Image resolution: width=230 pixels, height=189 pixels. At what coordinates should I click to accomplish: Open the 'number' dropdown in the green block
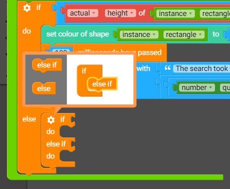tap(196, 87)
